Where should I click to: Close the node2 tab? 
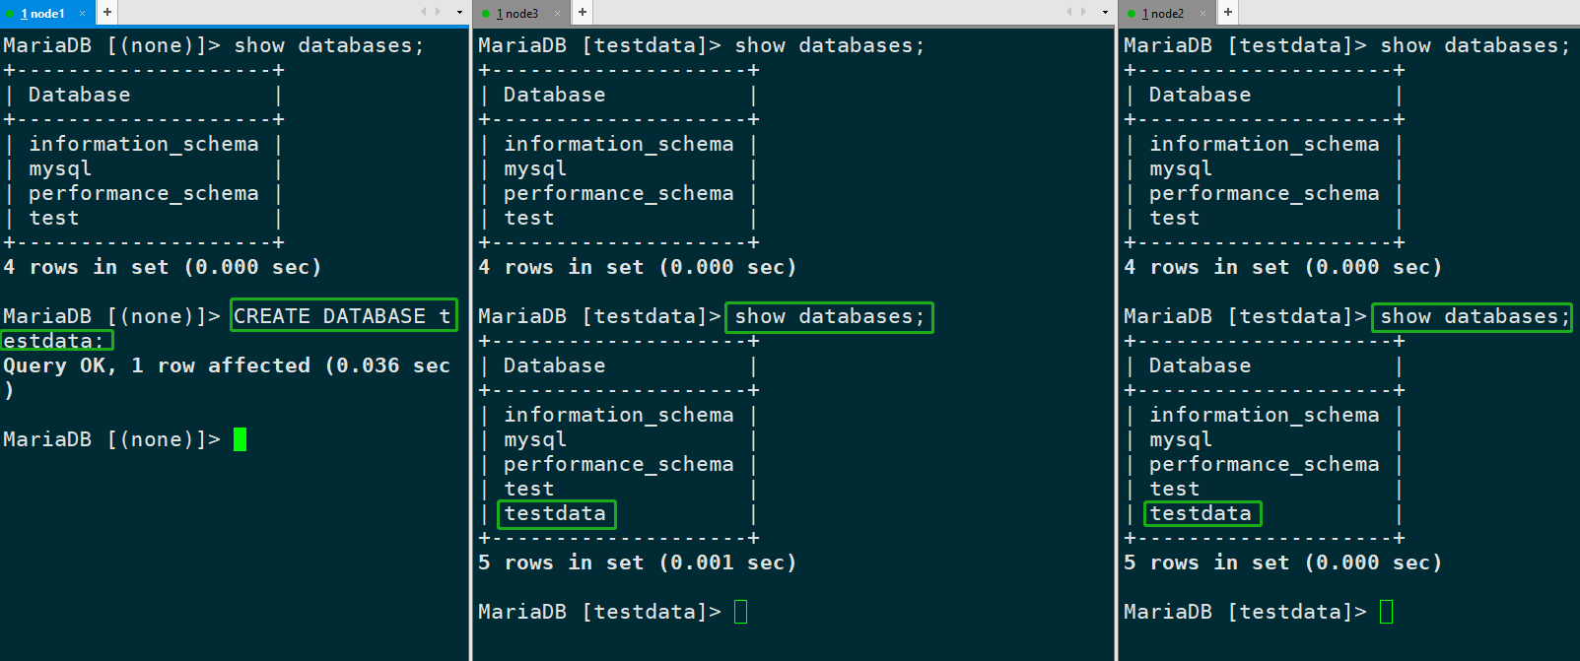pos(1202,13)
